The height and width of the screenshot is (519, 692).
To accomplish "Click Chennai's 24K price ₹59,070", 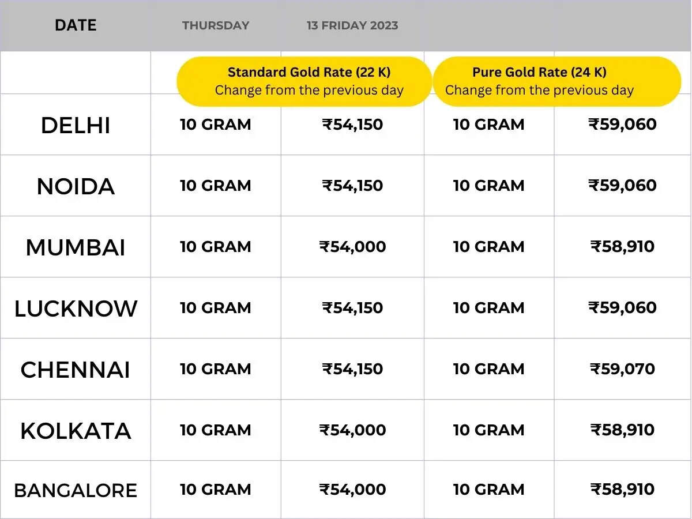I will [622, 369].
